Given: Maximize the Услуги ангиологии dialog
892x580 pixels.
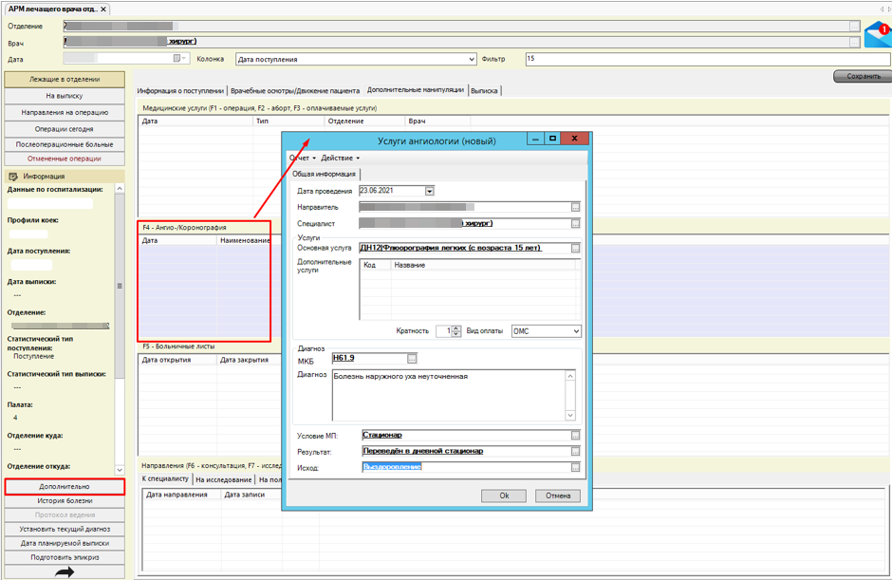Looking at the screenshot, I should [x=552, y=139].
